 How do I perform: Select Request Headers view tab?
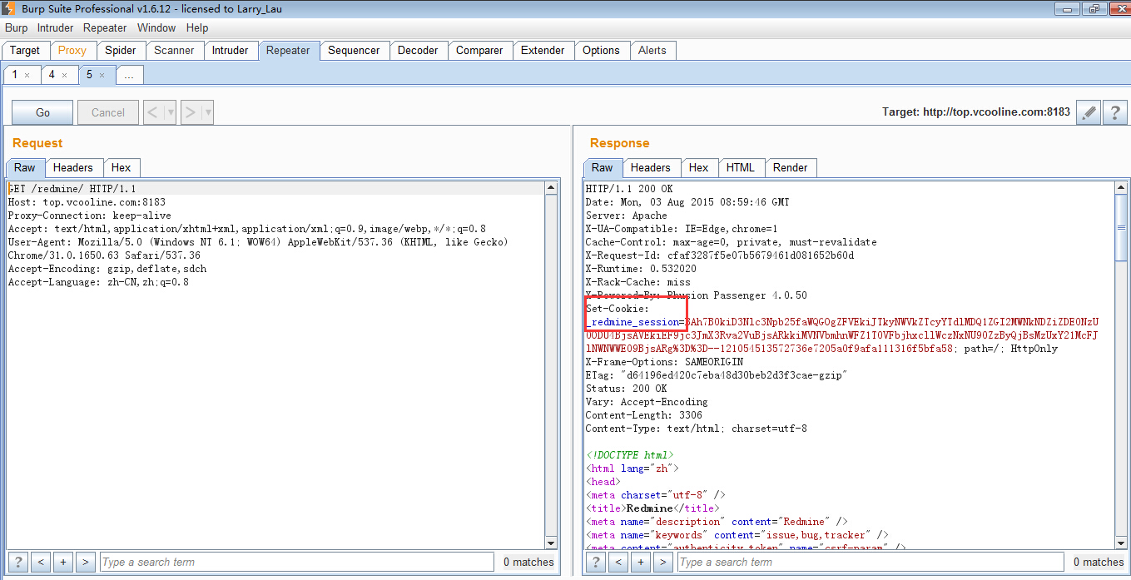(x=73, y=167)
